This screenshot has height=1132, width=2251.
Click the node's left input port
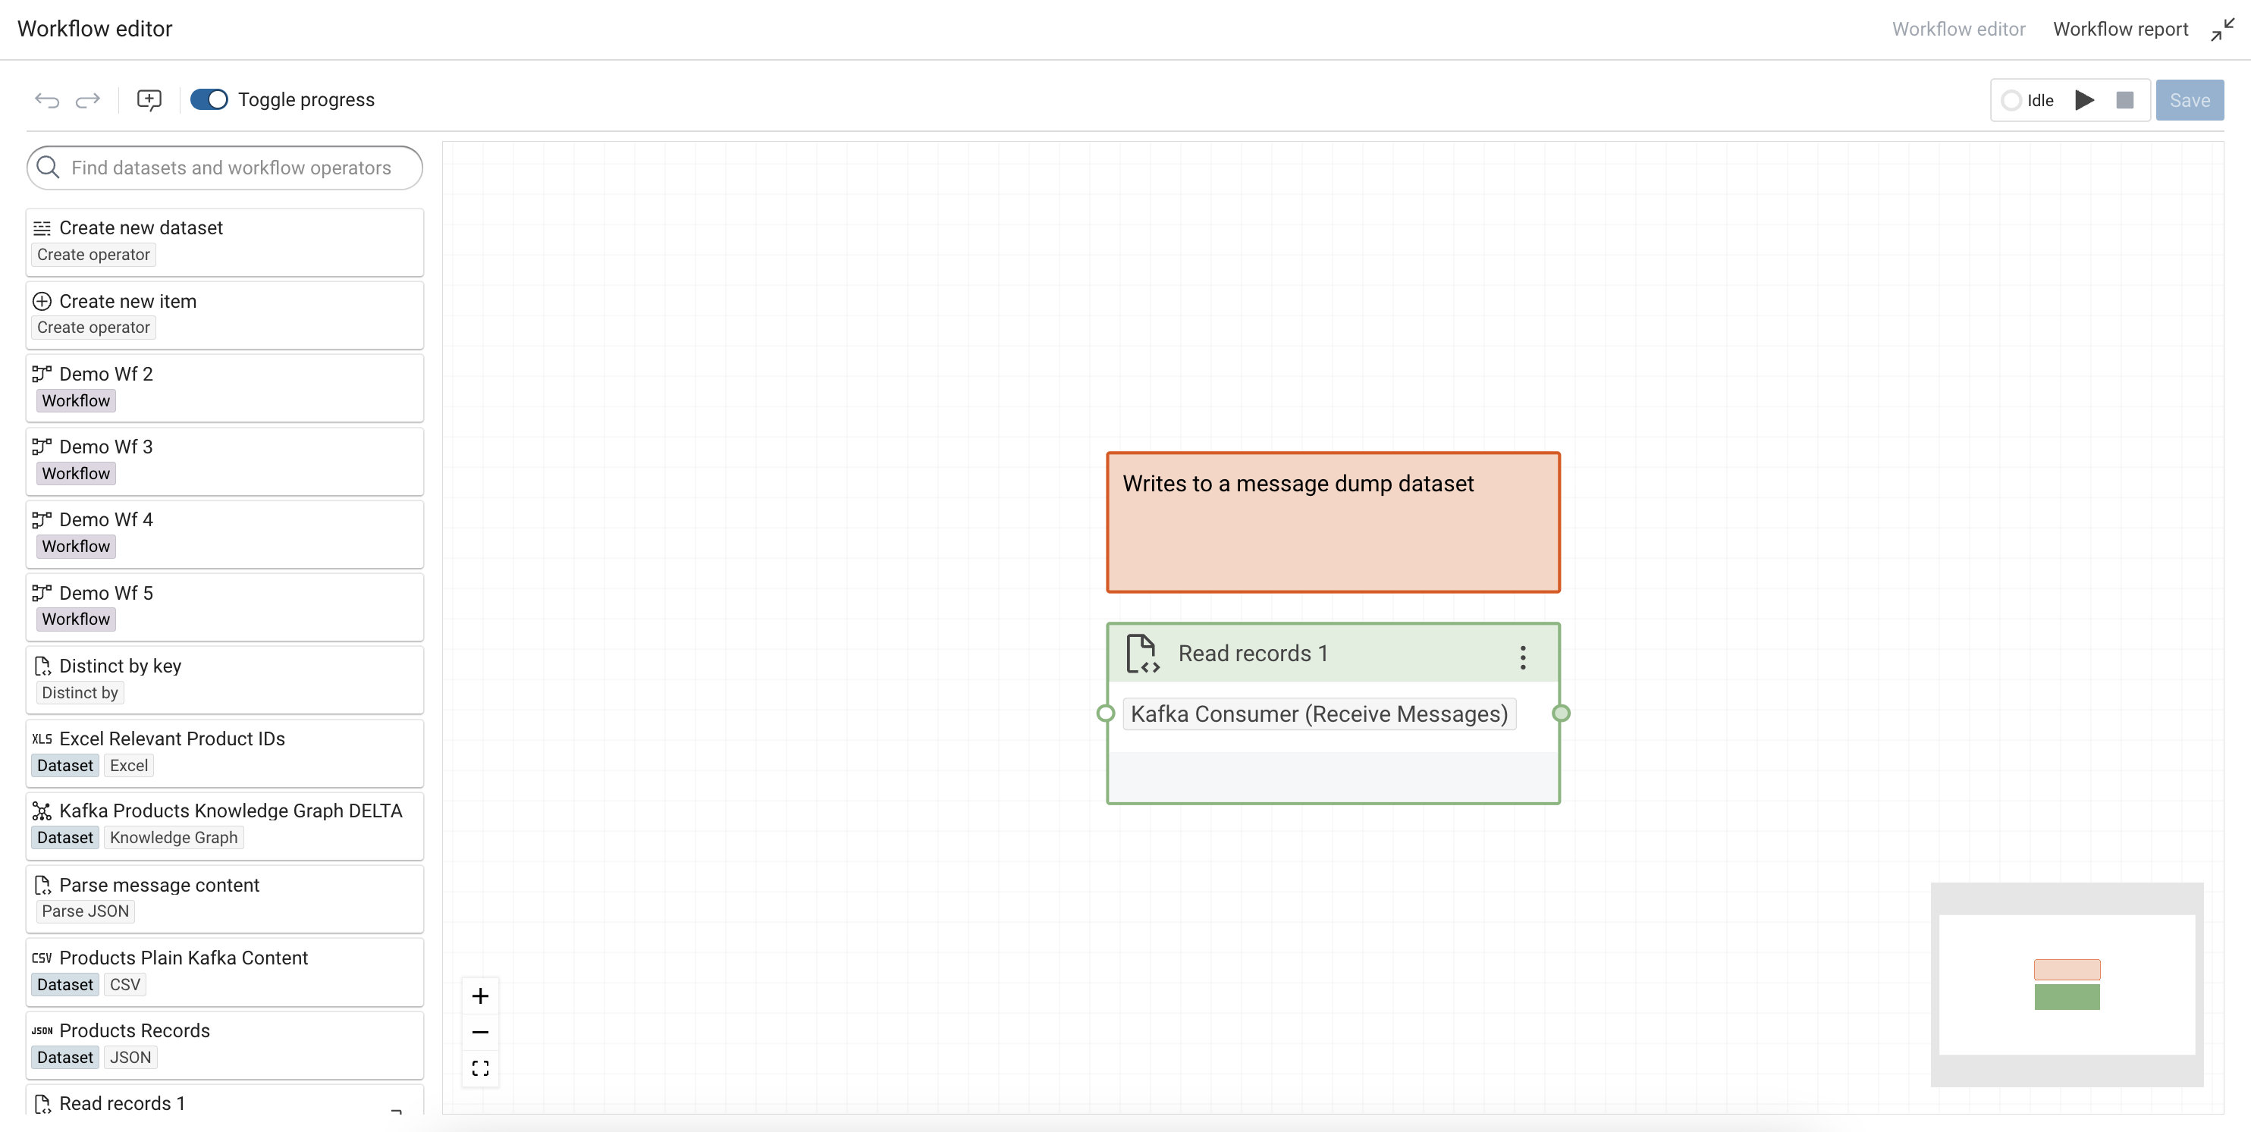pos(1106,713)
